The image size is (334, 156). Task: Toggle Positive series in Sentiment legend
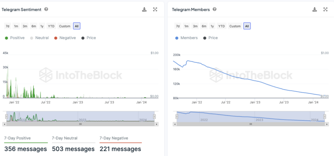(15, 38)
